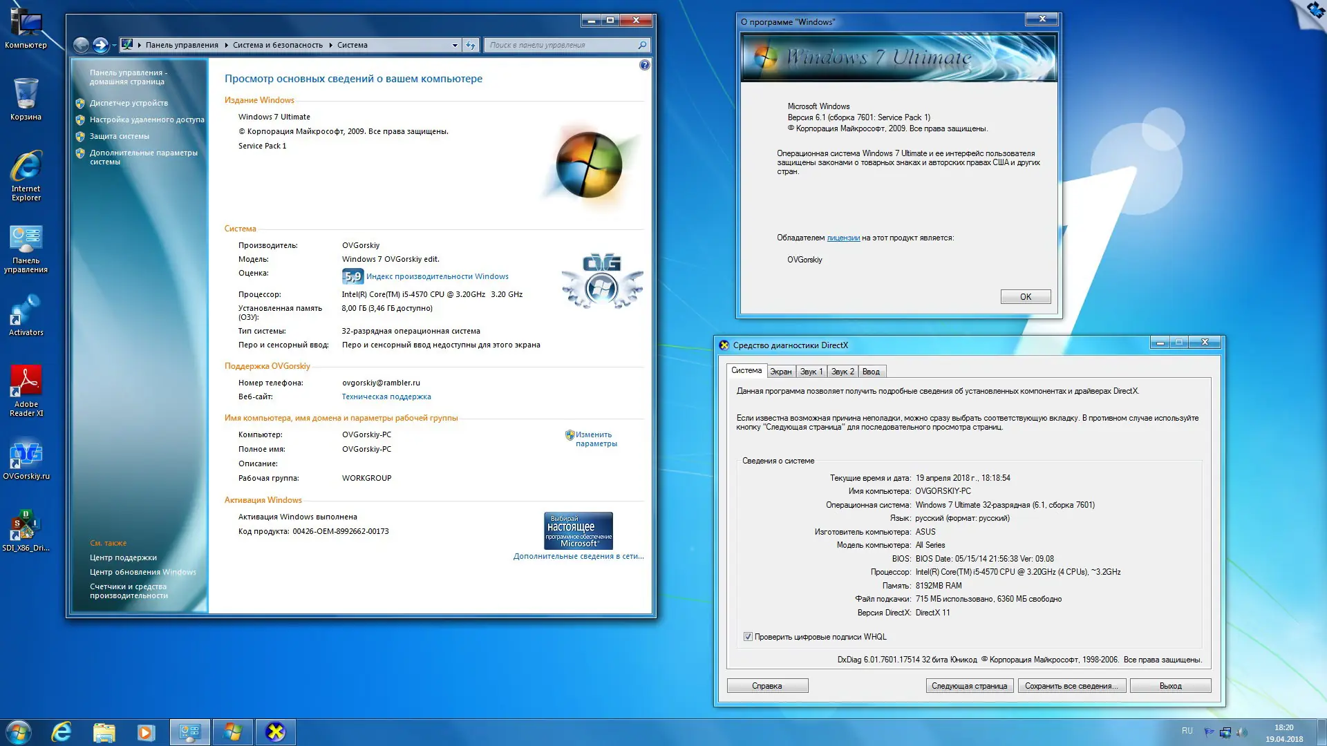Expand breadcrumb arrow after 'Система и безопасность'
This screenshot has width=1327, height=746.
coord(330,46)
